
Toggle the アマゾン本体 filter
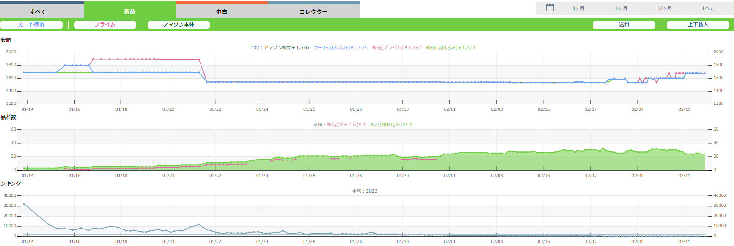pyautogui.click(x=178, y=25)
